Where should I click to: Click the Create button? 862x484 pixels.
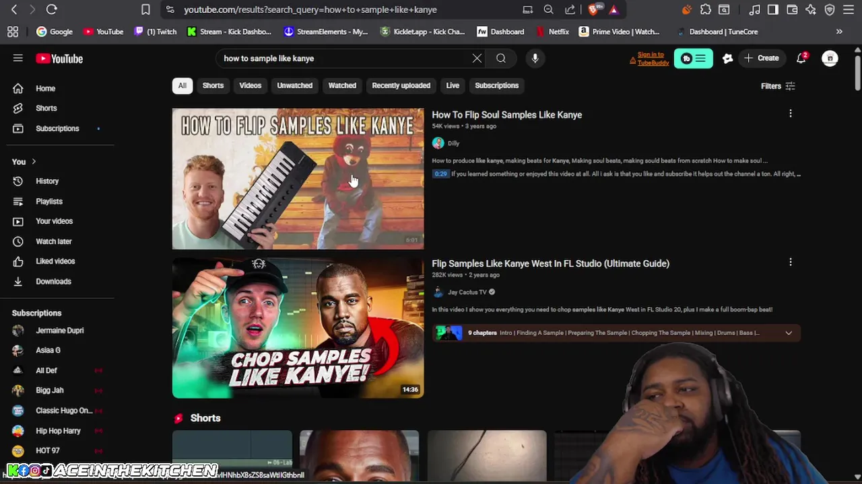[x=762, y=58]
